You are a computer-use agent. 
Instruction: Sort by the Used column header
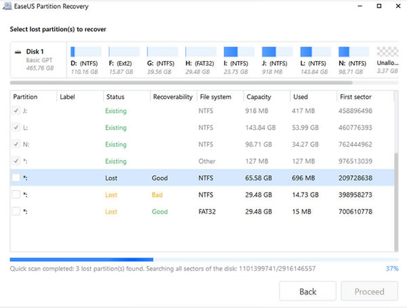[x=313, y=97]
